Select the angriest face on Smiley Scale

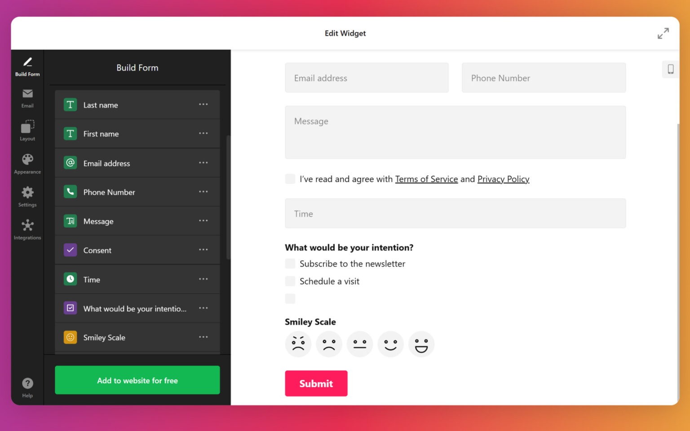298,344
